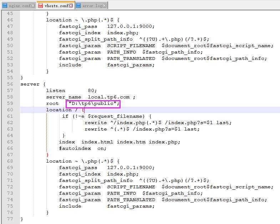
Task: Click the #autoindex on; comment
Action: [x=82, y=148]
